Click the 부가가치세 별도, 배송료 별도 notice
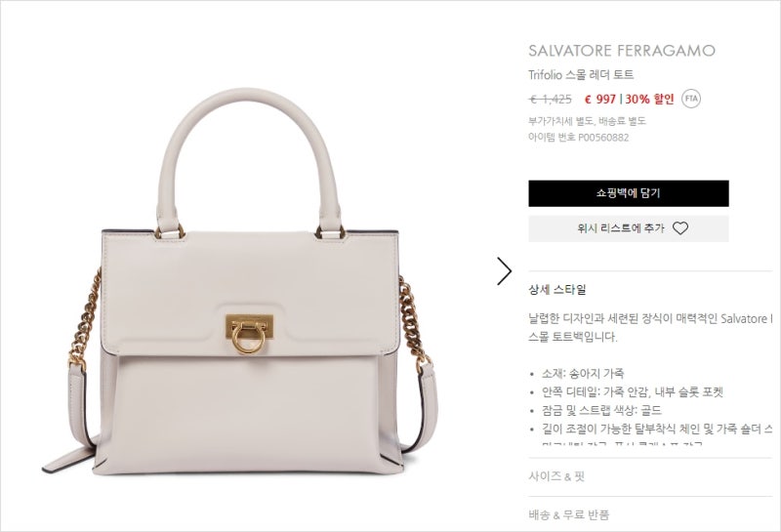Screen dimensions: 781x532 point(587,121)
